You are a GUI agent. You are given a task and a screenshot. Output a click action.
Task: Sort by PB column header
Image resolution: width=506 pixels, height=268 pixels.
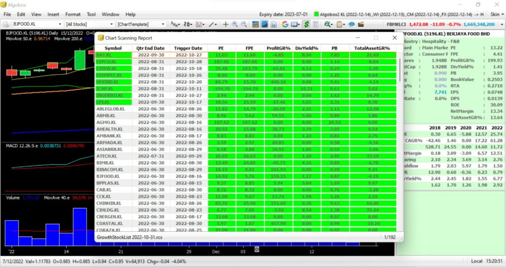tap(335, 48)
